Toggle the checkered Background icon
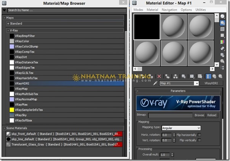This screenshot has width=230, height=161. (x=222, y=29)
